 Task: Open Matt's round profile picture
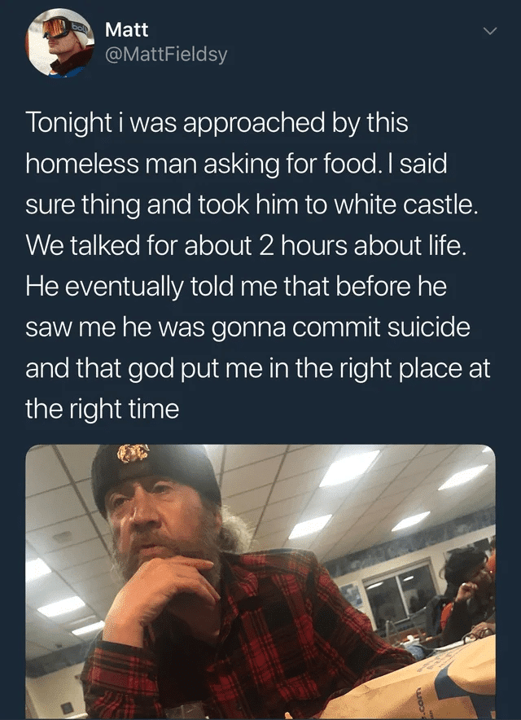point(60,42)
